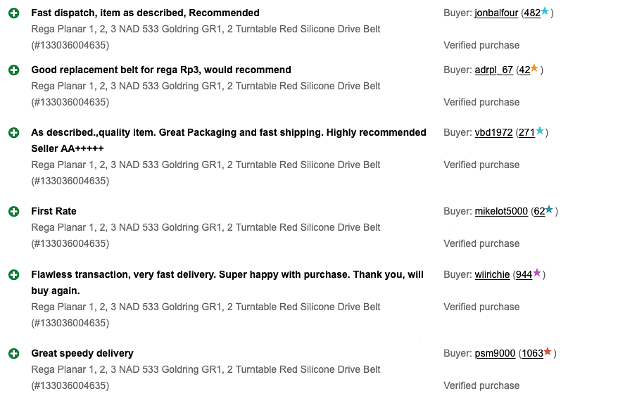Open mikelot5000 user profile link
The image size is (625, 396).
[x=501, y=212]
